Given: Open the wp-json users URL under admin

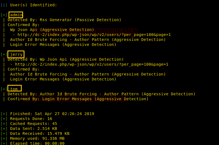Looking at the screenshot, I should coord(94,35).
